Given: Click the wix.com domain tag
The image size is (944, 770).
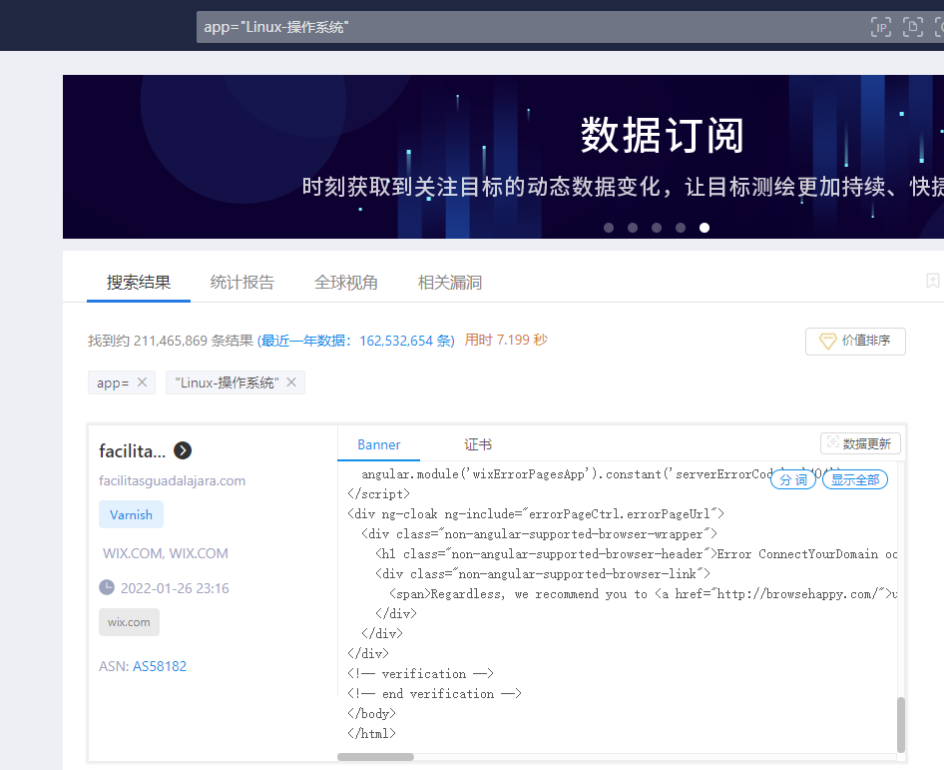Looking at the screenshot, I should point(129,622).
